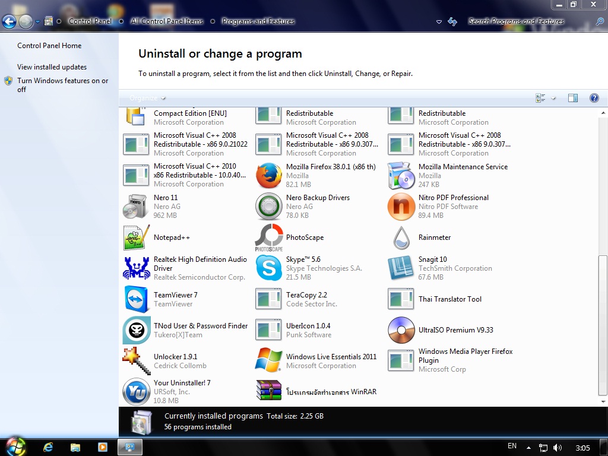This screenshot has height=456, width=608.
Task: Open View installed updates link
Action: coord(52,66)
